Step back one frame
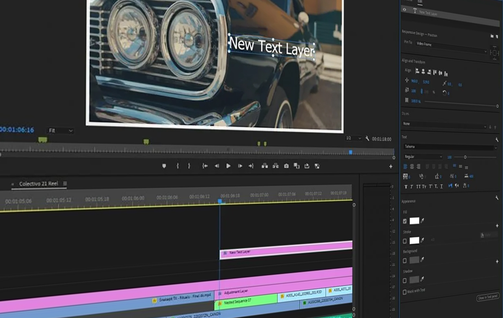503x318 pixels. (x=217, y=166)
